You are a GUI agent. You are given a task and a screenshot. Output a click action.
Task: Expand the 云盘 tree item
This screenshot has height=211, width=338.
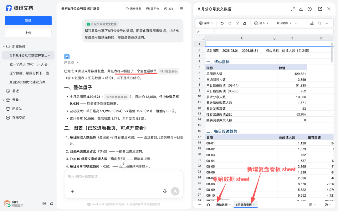click(4, 100)
